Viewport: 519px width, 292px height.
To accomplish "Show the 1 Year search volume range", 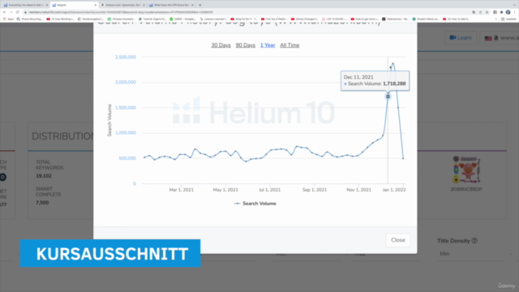I will click(268, 45).
